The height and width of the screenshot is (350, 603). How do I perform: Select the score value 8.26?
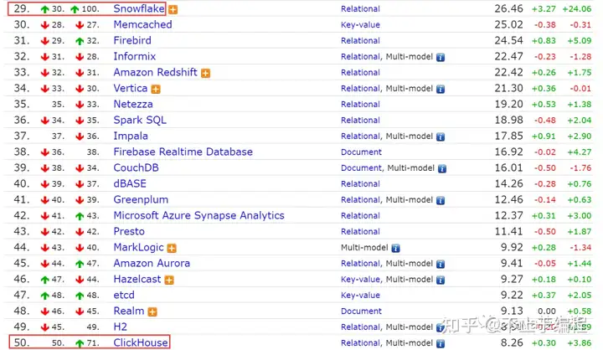(512, 342)
